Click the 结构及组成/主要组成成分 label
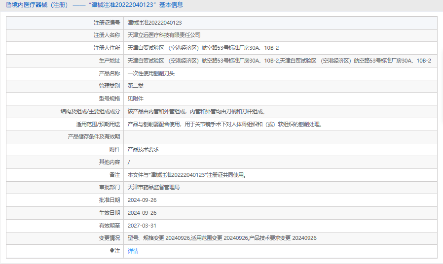Image resolution: width=443 pixels, height=264 pixels. [90, 111]
